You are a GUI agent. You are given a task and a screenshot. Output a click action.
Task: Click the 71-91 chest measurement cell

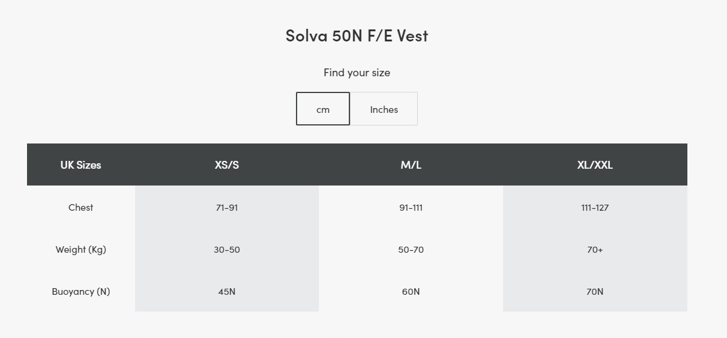227,208
